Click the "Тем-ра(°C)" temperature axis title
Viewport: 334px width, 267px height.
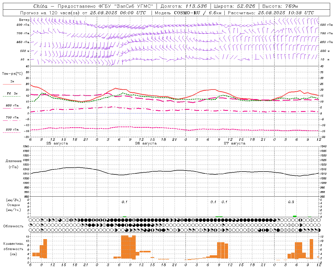click(x=12, y=74)
